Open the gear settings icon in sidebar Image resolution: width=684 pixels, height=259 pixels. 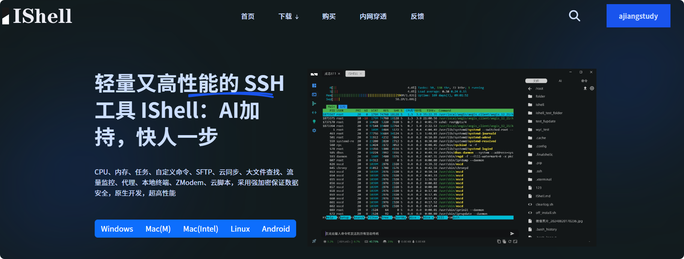[x=314, y=131]
